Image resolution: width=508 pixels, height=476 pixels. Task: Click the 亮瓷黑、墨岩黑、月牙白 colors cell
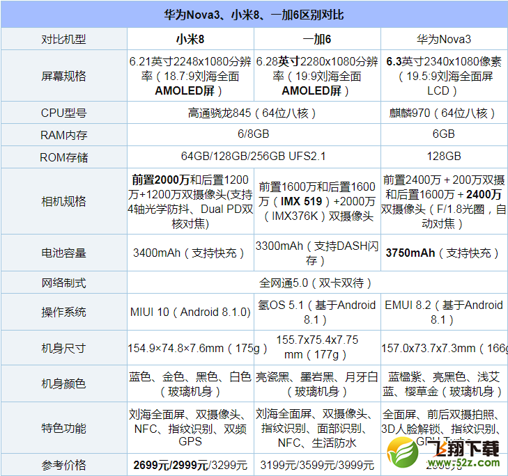click(317, 383)
